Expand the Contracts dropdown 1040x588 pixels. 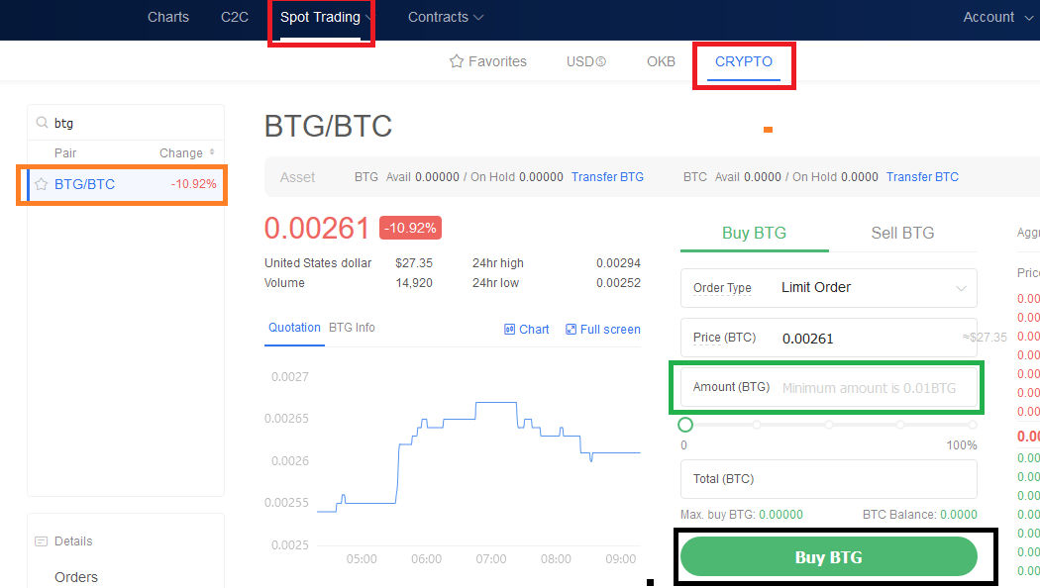[x=446, y=17]
